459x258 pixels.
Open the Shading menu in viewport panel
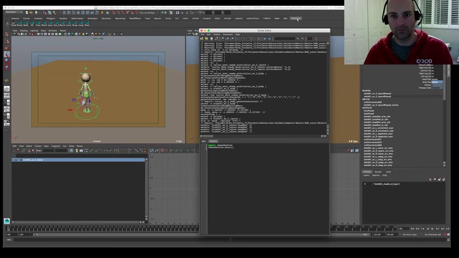24,30
